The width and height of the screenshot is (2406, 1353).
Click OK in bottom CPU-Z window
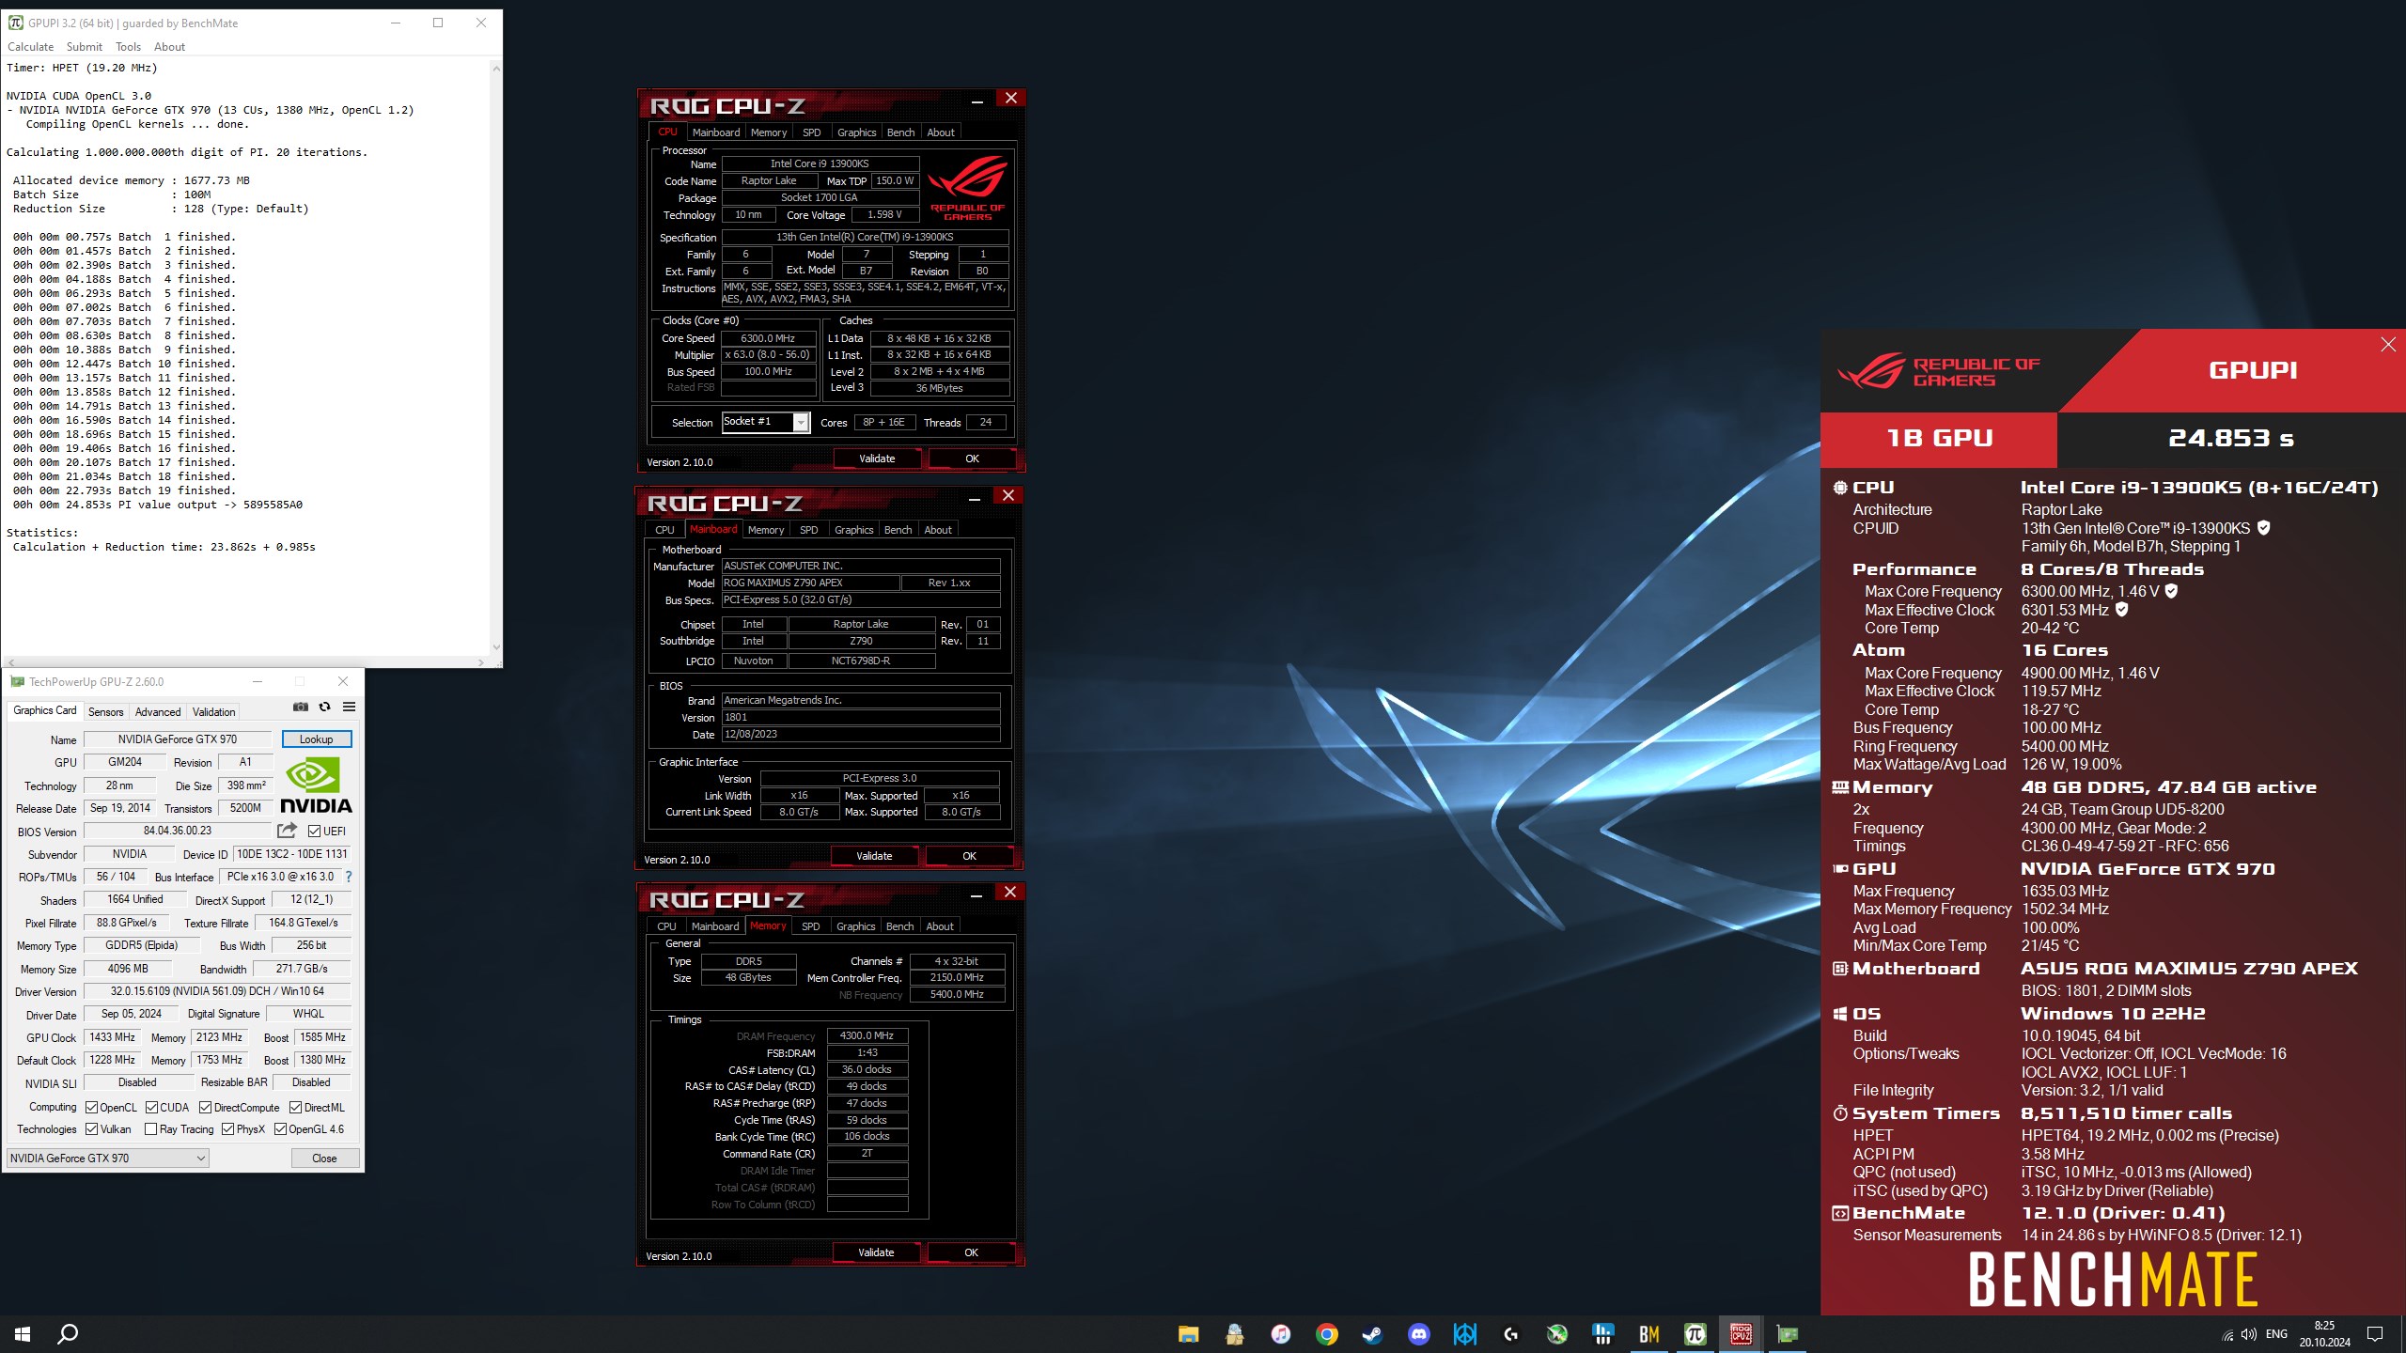(971, 1252)
